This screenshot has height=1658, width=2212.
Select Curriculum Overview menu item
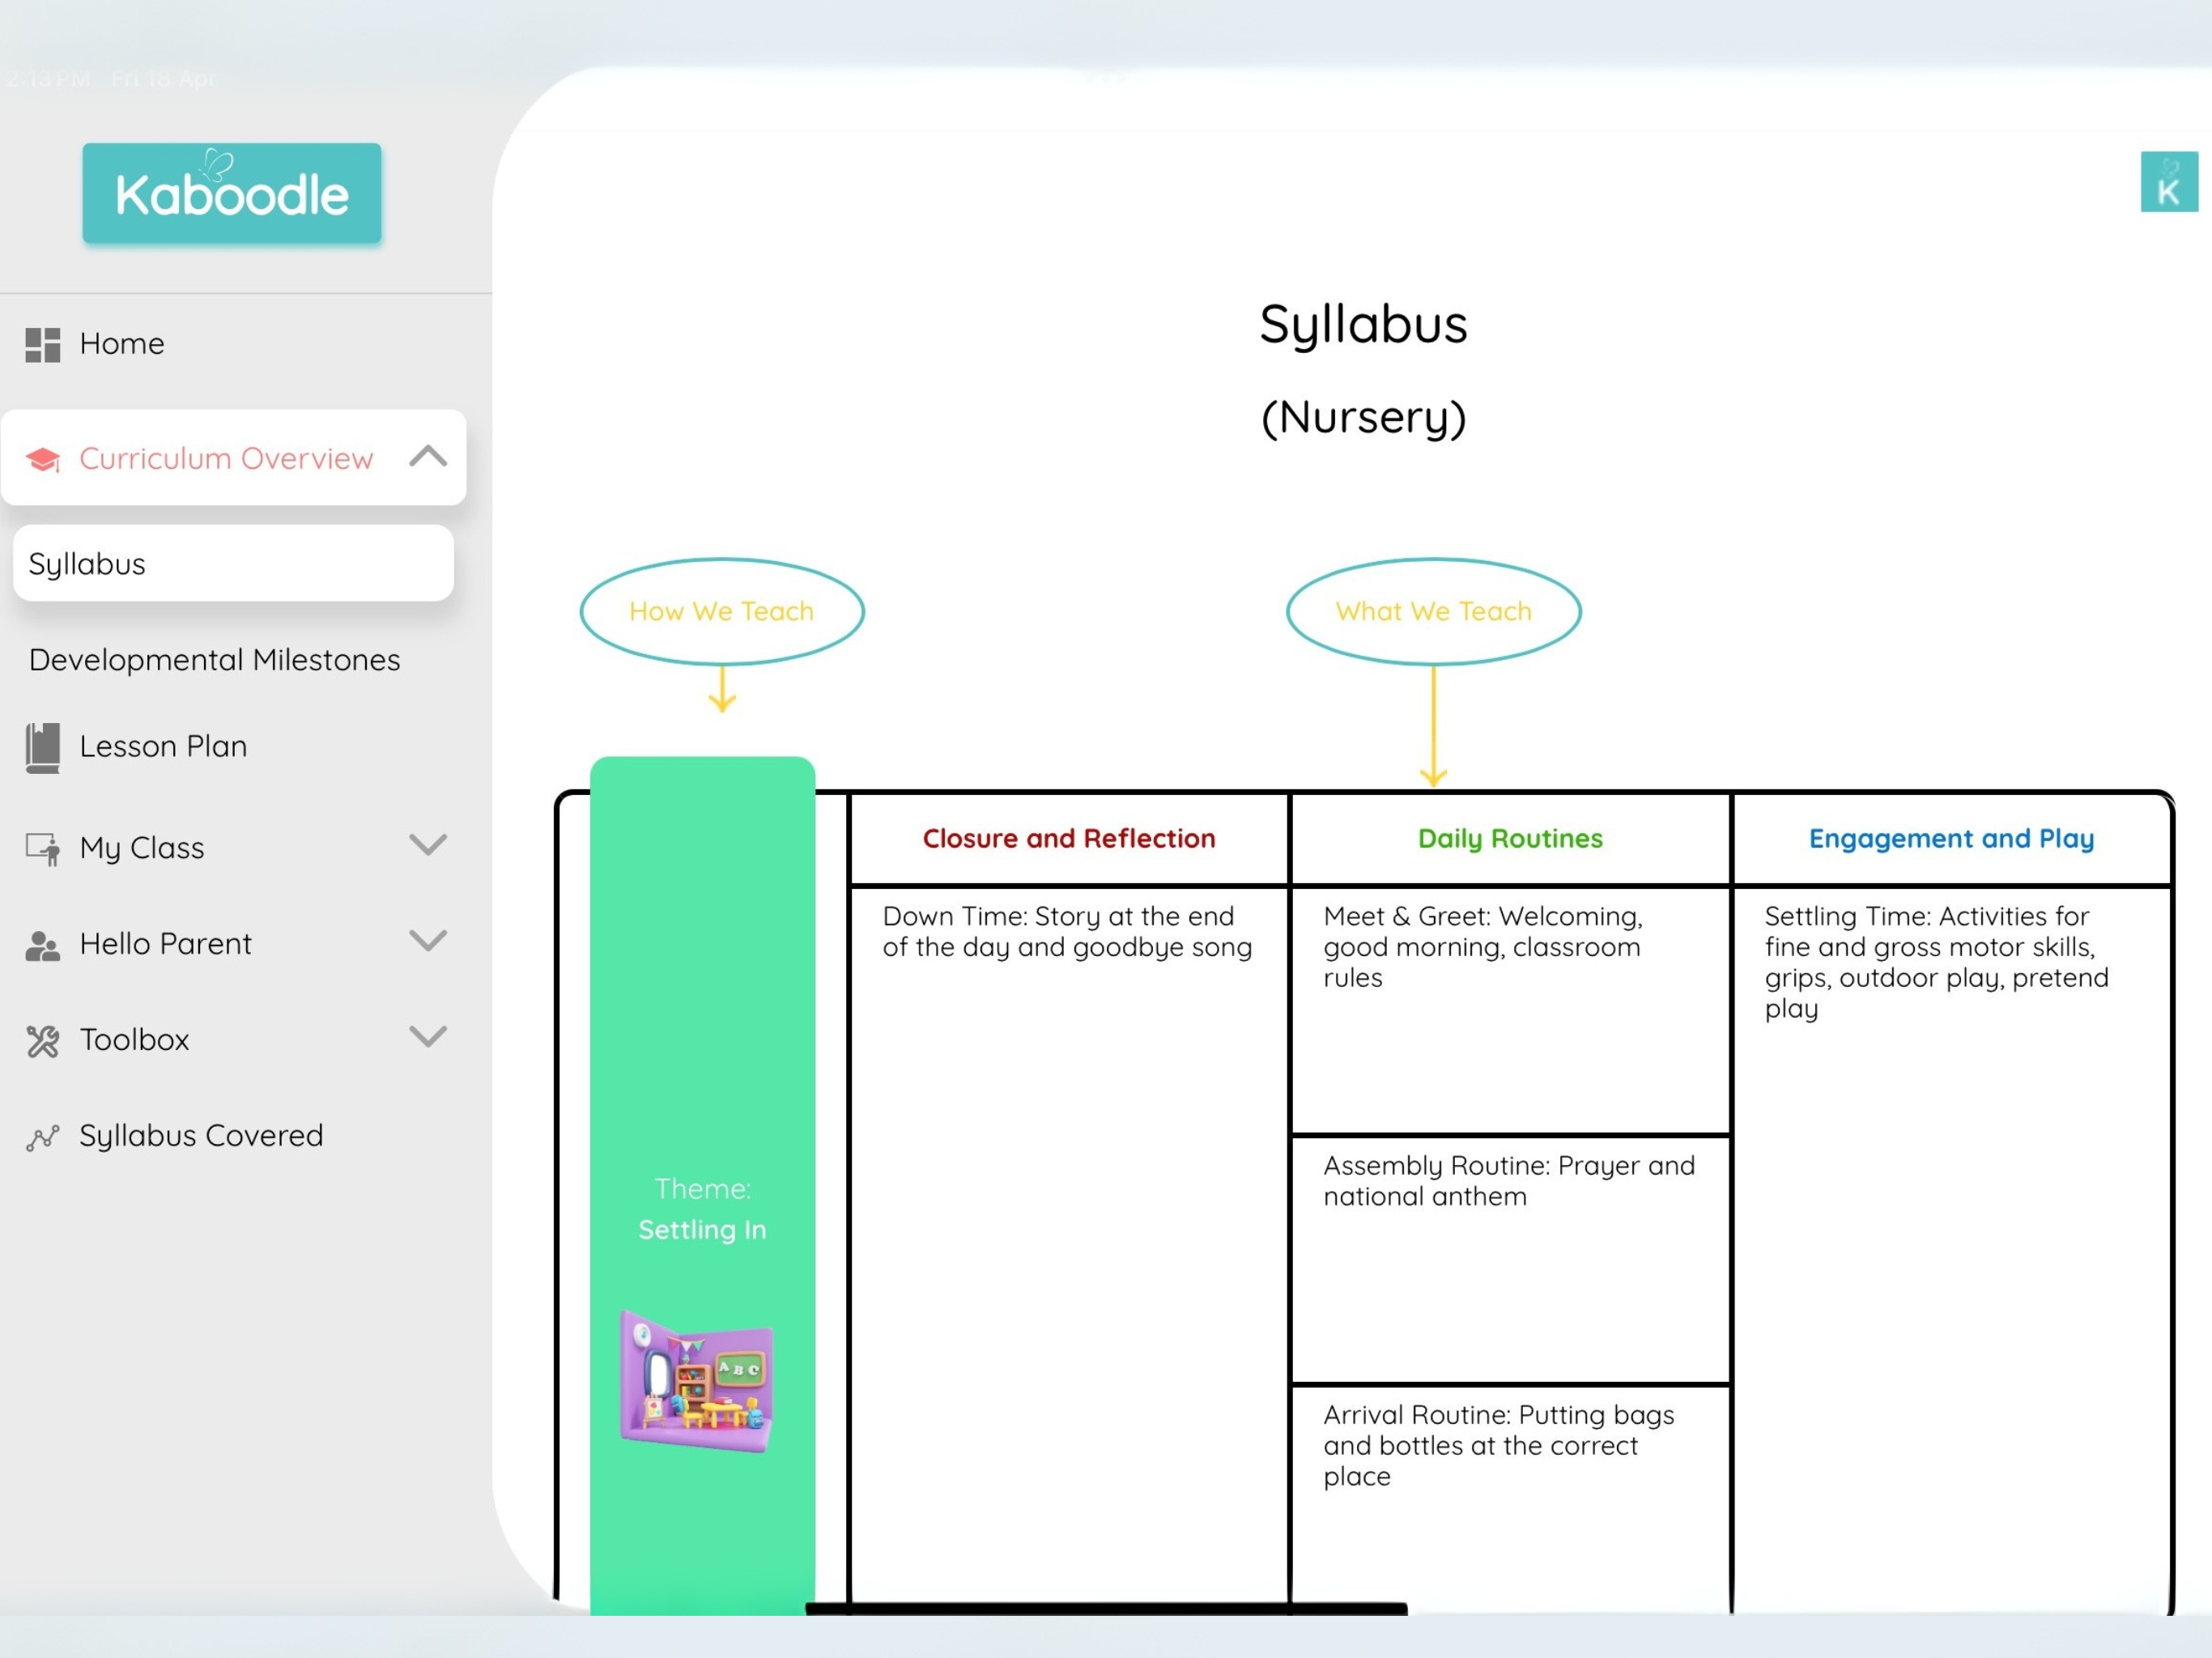point(233,457)
